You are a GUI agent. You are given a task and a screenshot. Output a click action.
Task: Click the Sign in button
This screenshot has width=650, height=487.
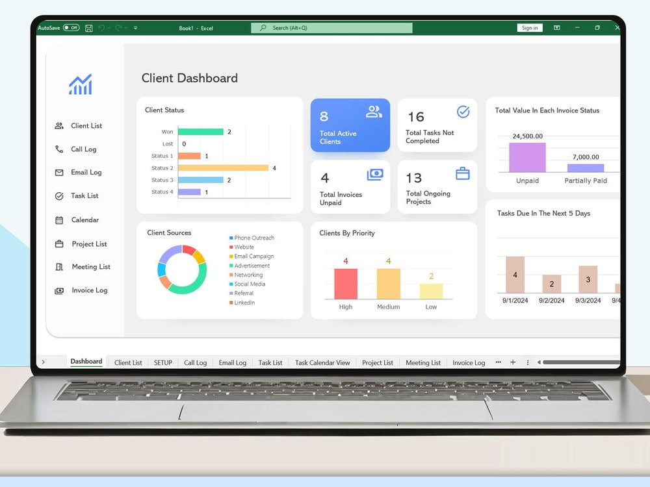530,28
